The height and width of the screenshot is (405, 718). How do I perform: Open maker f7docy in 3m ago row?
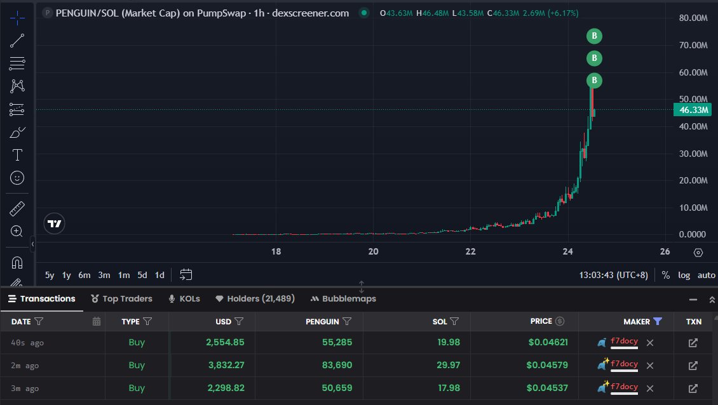624,387
